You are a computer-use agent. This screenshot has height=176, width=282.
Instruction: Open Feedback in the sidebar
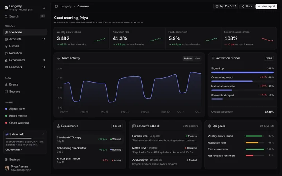(x=25, y=67)
